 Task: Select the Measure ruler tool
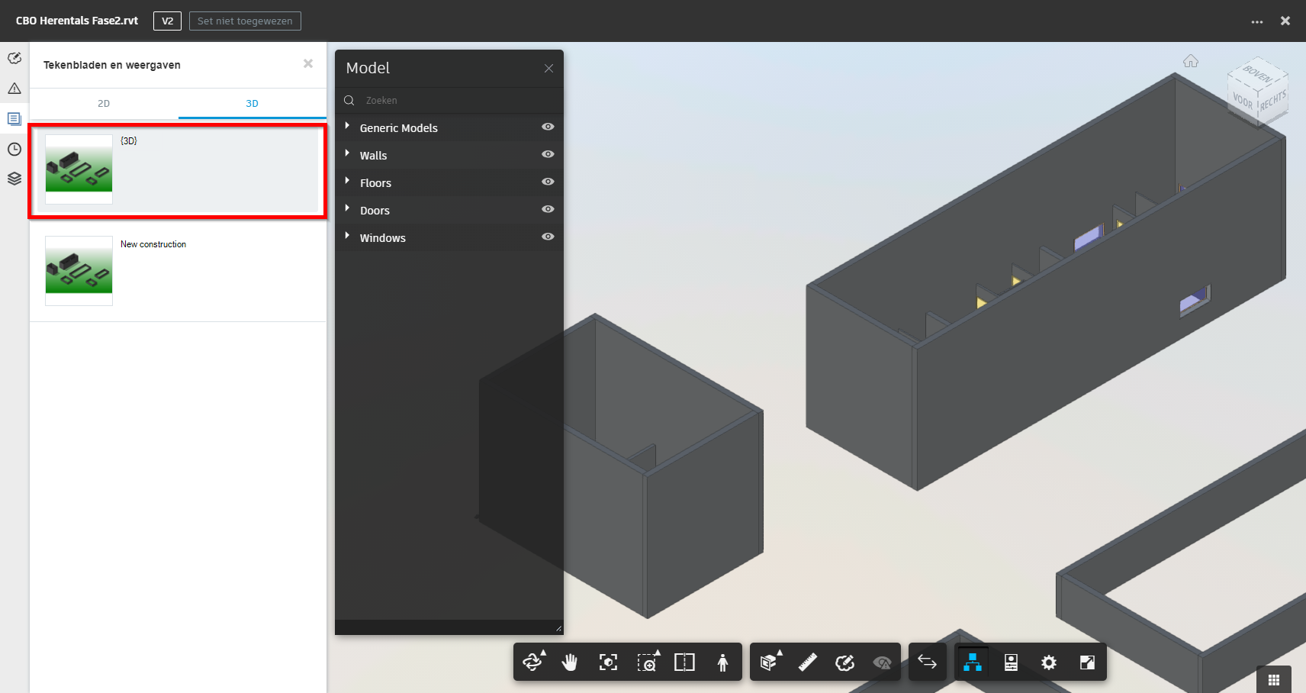[808, 662]
